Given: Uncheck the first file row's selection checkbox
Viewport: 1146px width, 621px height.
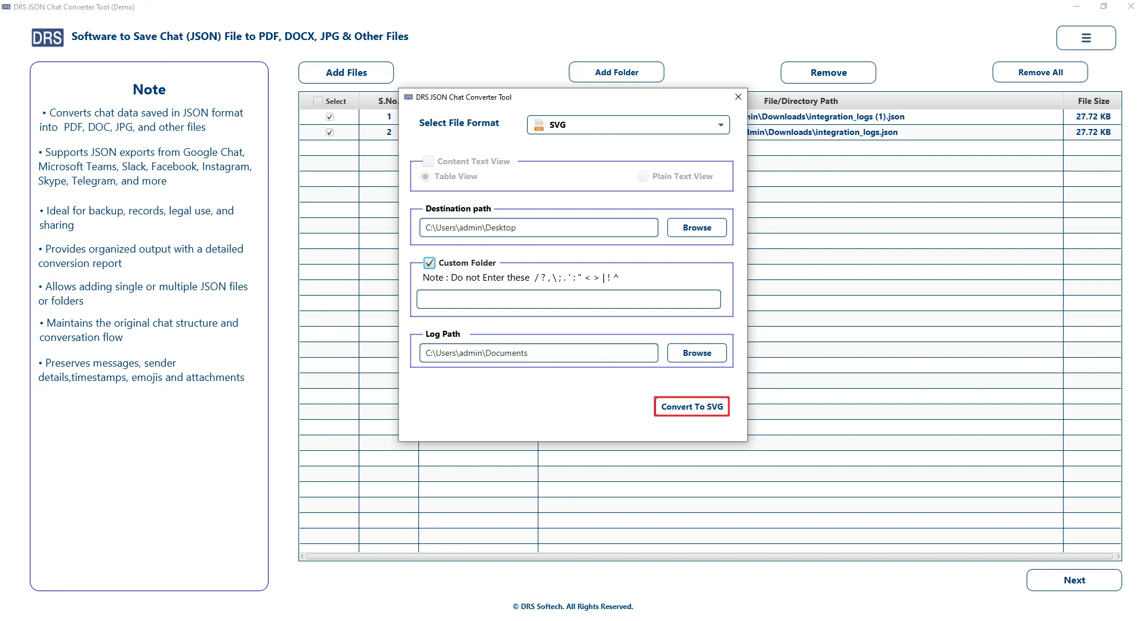Looking at the screenshot, I should tap(329, 116).
